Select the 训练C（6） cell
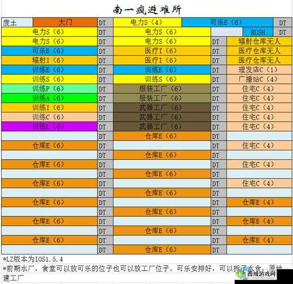Image resolution: width=293 pixels, height=284 pixels. (49, 117)
